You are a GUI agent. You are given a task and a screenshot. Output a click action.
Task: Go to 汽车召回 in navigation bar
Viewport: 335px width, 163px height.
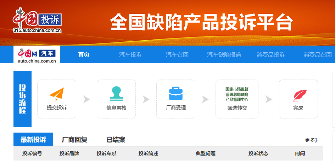pyautogui.click(x=177, y=55)
